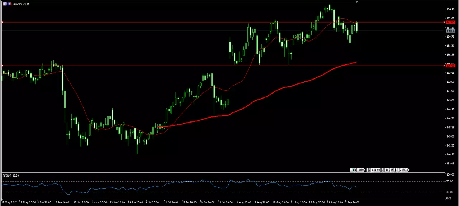Click the One Click Trading panel icon

tap(4, 4)
